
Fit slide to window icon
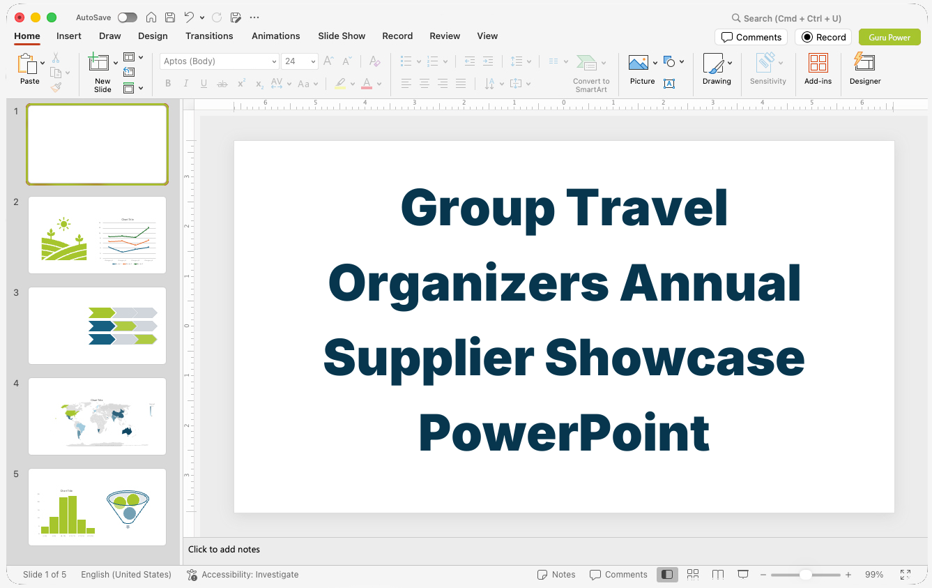pos(906,575)
